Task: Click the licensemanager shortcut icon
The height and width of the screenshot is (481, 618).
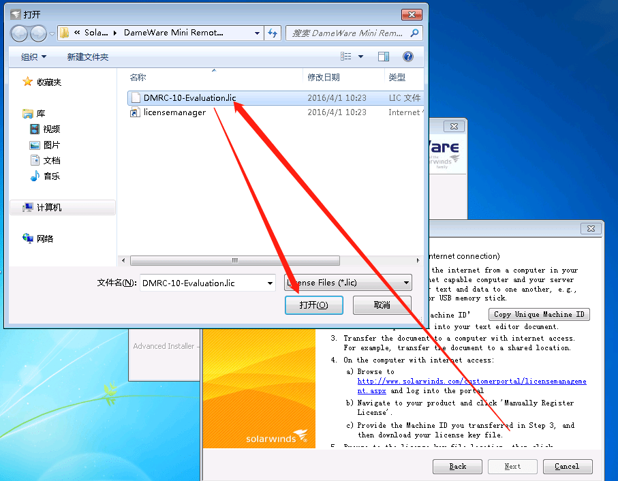Action: point(135,112)
